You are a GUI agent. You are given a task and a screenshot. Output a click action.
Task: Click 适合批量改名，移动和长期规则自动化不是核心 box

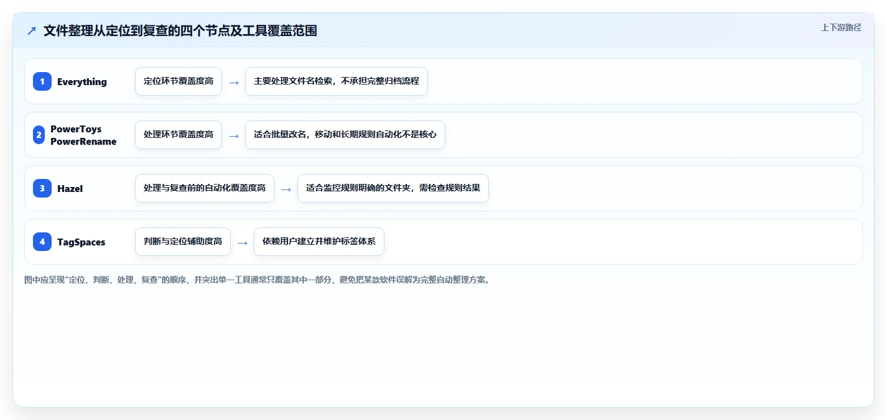point(345,135)
